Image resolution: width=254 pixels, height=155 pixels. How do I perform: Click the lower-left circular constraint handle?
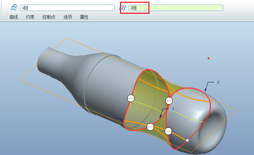[x=150, y=126]
